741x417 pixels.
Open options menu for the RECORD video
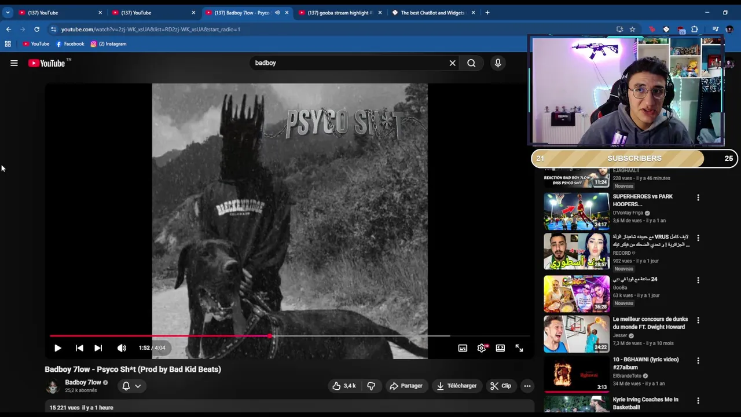point(698,238)
